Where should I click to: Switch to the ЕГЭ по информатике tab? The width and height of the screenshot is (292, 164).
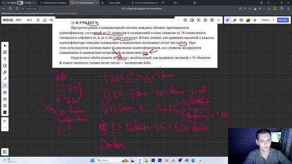(x=145, y=3)
